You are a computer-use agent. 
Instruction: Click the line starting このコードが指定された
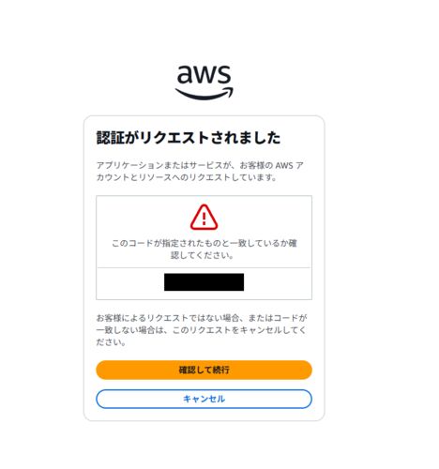tap(204, 243)
